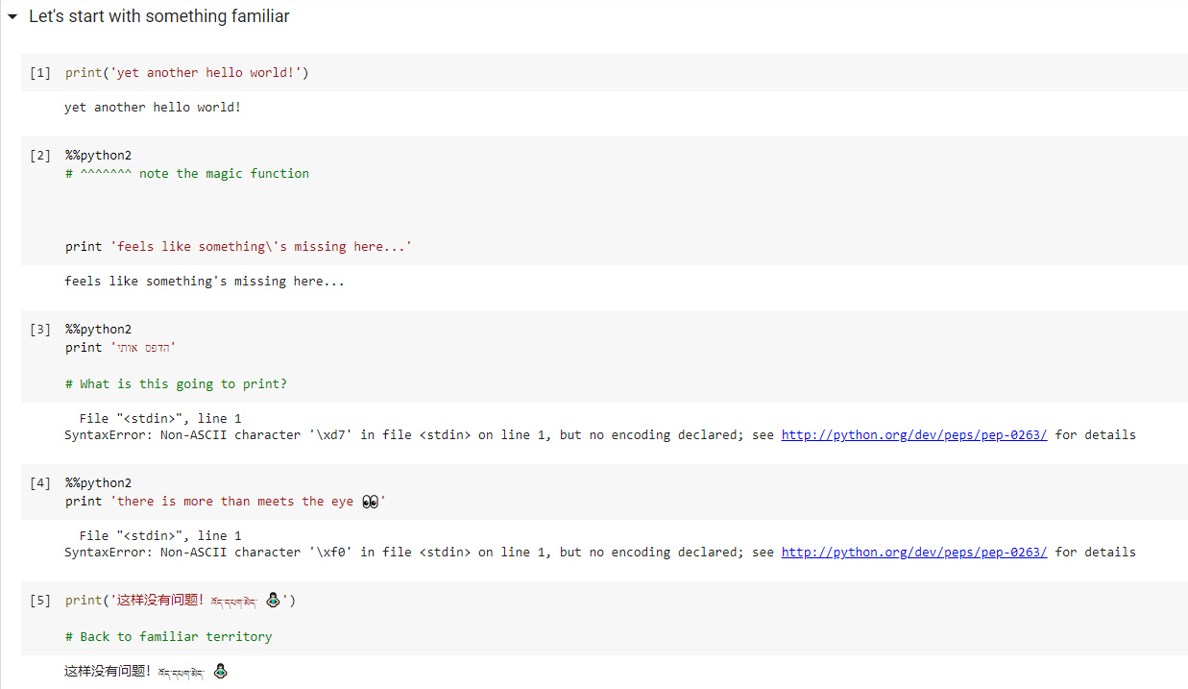Collapse the "Let's start with something familiar" section

tap(12, 17)
